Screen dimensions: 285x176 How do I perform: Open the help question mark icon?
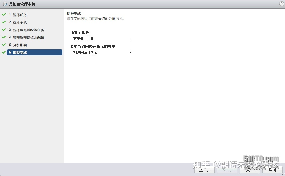tap(281, 4)
